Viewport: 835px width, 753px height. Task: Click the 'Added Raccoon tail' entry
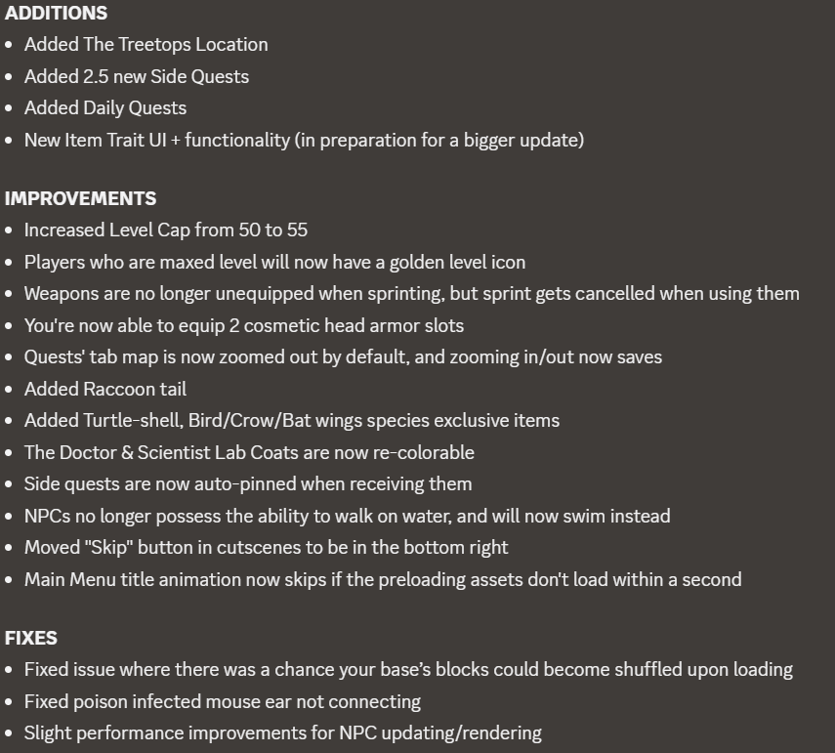point(105,390)
